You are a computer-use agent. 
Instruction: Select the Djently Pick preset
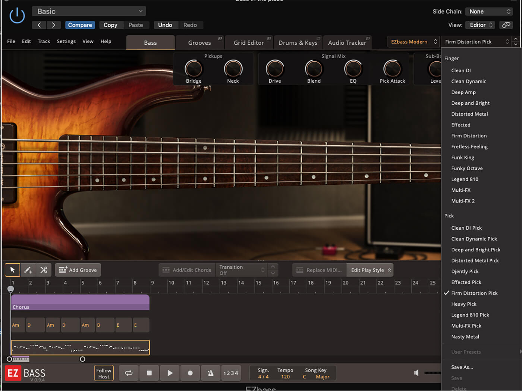pyautogui.click(x=465, y=271)
